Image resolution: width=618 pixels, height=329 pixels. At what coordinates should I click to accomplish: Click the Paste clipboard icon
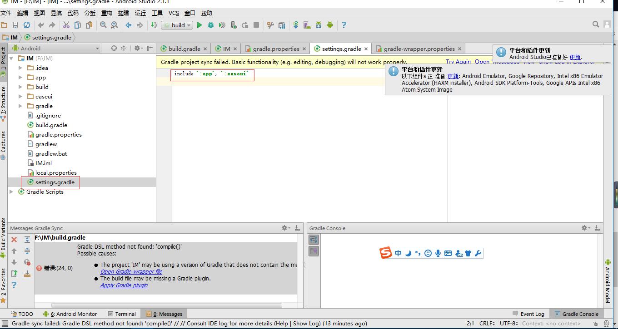[x=89, y=25]
